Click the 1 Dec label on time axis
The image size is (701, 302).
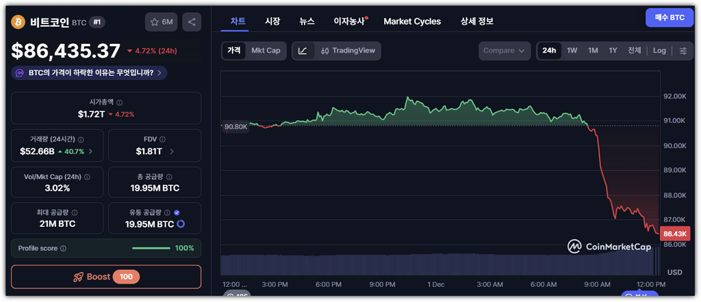435,285
